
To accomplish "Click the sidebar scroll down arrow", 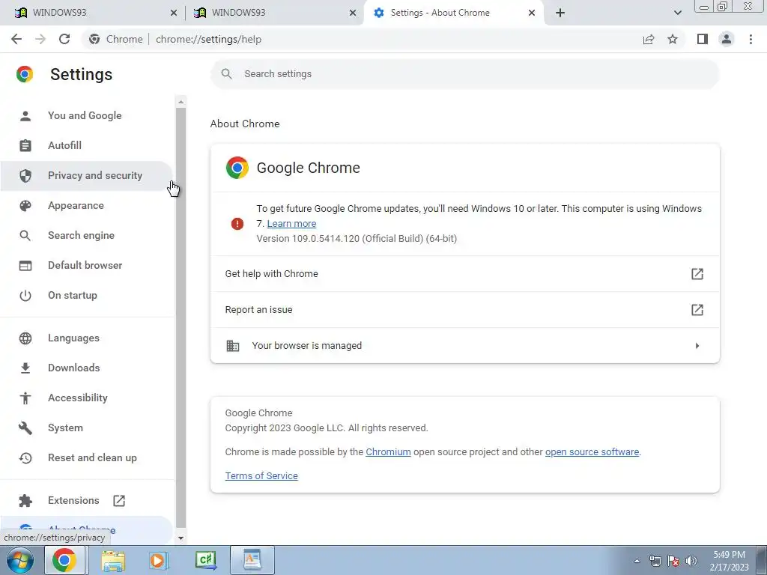I will 181,538.
